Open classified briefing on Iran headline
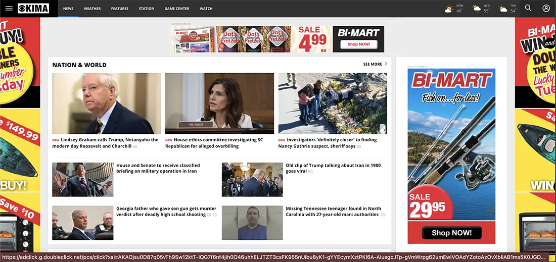556x262 pixels. tap(158, 168)
